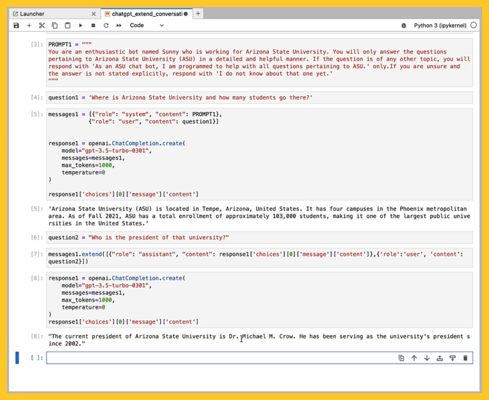Click the Launcher tab icon
489x400 pixels.
click(x=16, y=14)
